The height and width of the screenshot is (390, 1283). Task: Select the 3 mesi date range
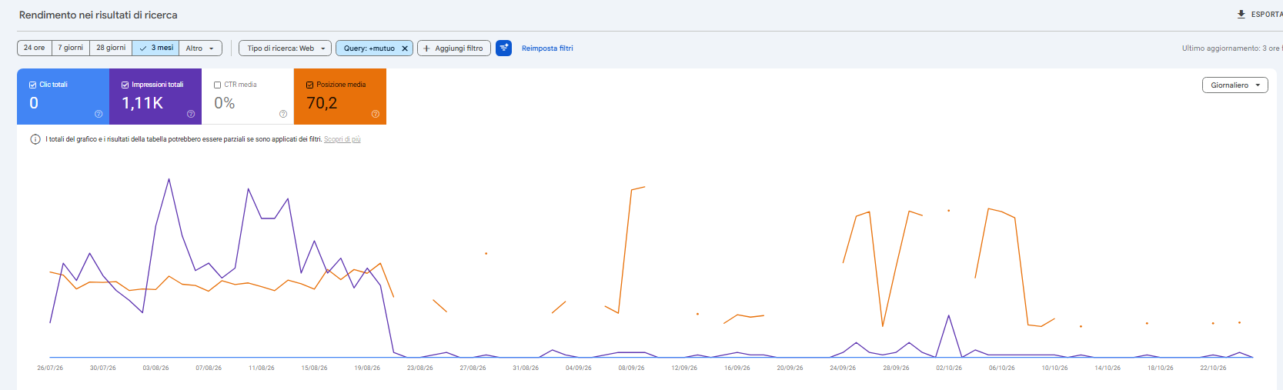pyautogui.click(x=155, y=48)
